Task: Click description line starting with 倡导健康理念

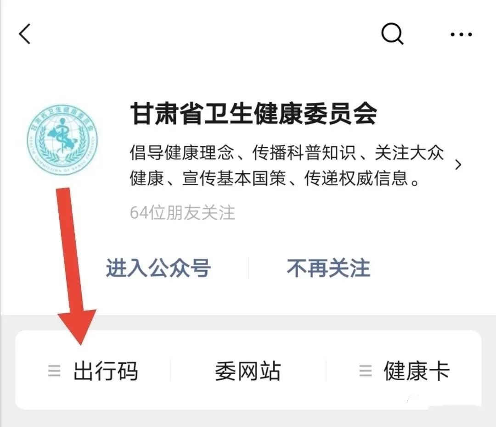Action: (287, 153)
